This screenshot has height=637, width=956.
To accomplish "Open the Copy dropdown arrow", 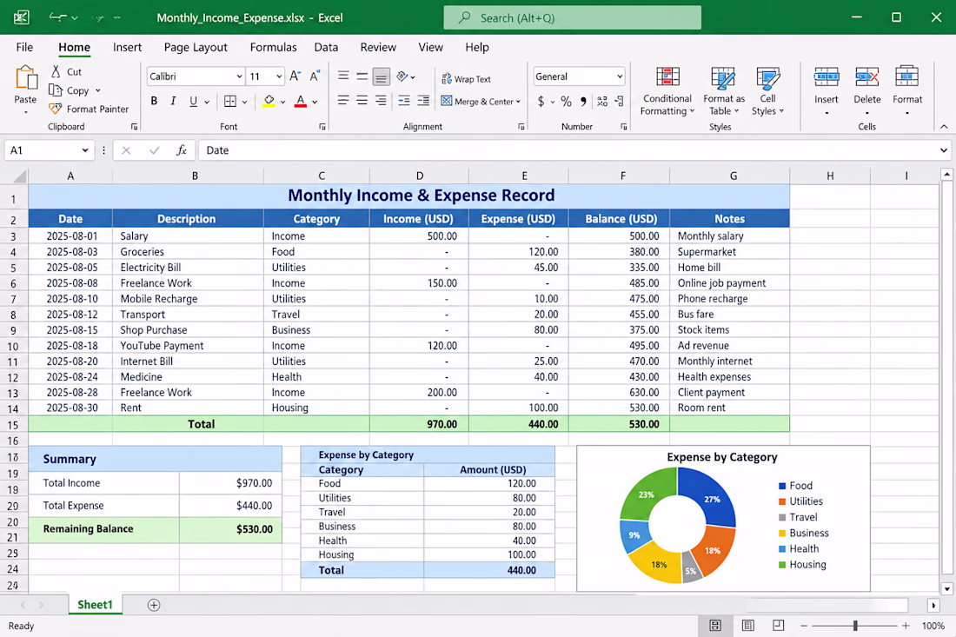I will click(97, 90).
